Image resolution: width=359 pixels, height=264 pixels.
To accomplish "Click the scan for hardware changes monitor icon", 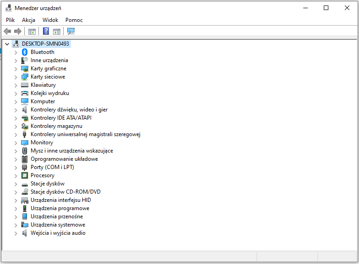I will tap(71, 32).
